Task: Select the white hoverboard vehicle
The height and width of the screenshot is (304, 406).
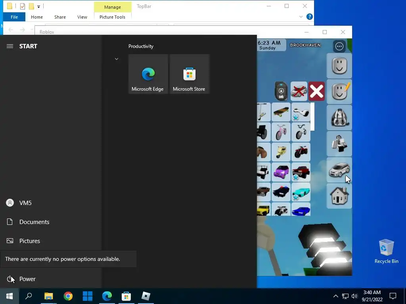Action: [301, 112]
